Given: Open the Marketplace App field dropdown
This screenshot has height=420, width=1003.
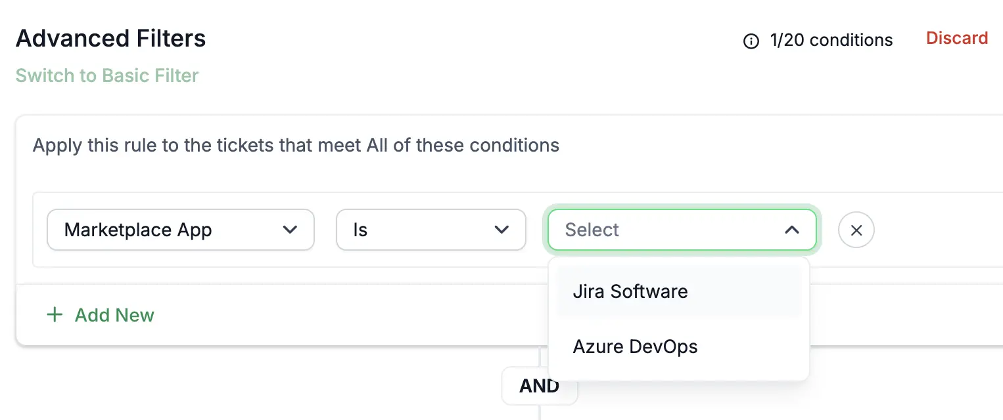Looking at the screenshot, I should (x=181, y=230).
